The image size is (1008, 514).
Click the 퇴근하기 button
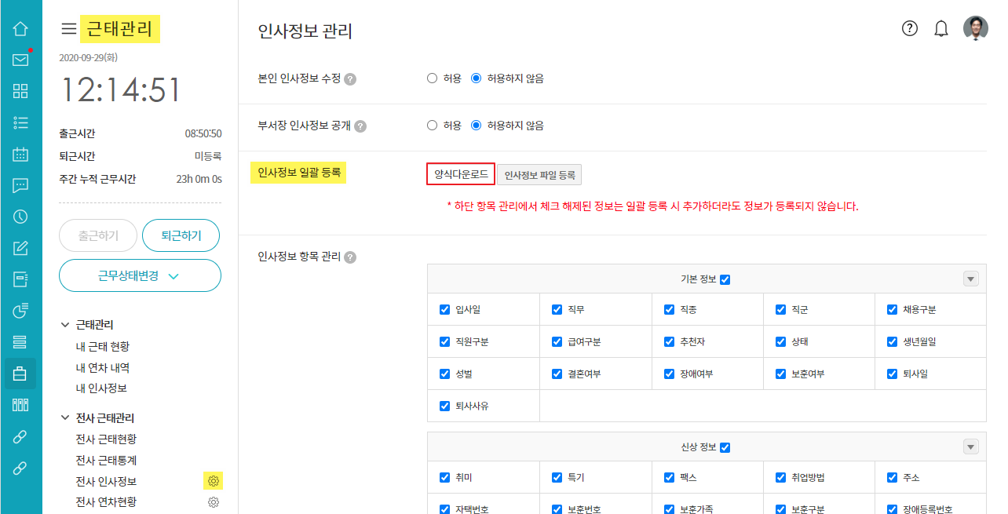[181, 235]
